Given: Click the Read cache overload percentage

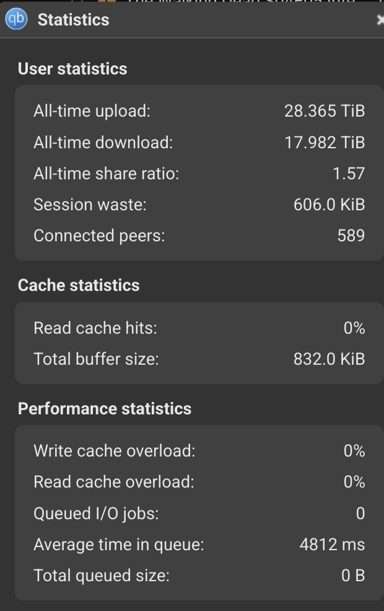Looking at the screenshot, I should coord(354,482).
